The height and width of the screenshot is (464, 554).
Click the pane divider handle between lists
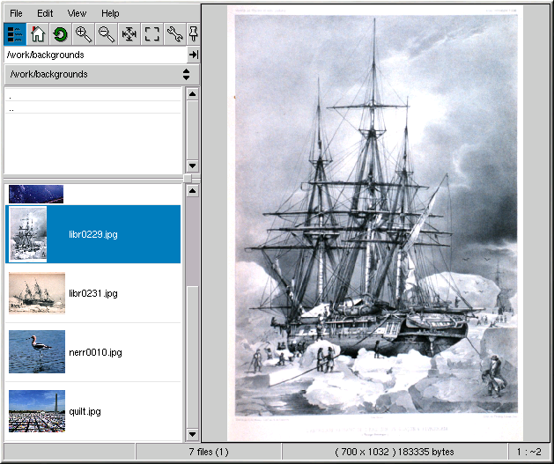[x=187, y=179]
